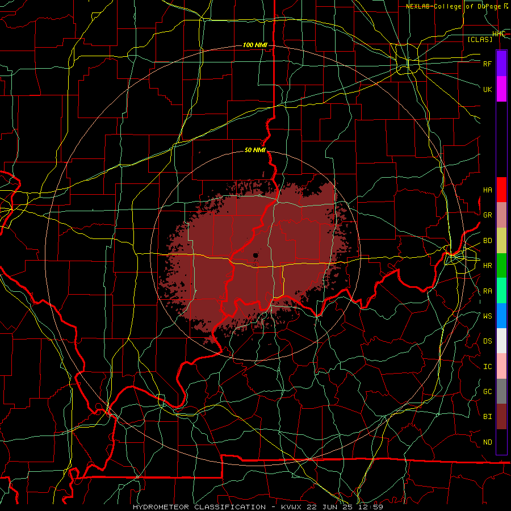Click the red HA legend swatch
The image size is (511, 511).
click(x=501, y=190)
